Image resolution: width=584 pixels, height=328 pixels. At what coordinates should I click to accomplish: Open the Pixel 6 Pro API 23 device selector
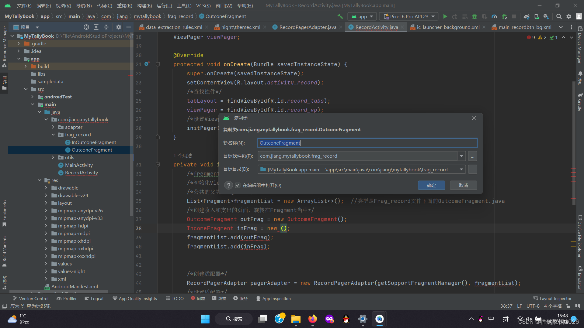pyautogui.click(x=408, y=16)
